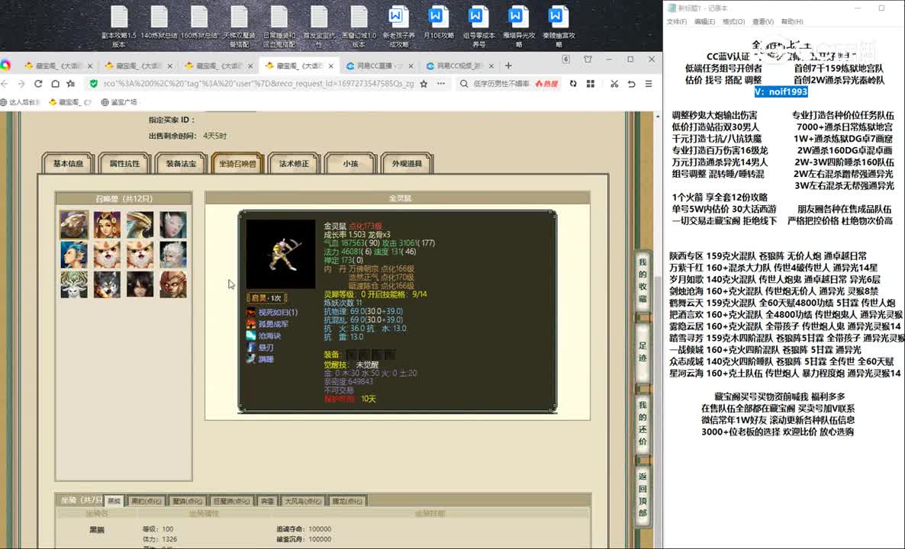The image size is (905, 549).
Task: Open Notepad 文件(F) menu
Action: pos(676,21)
